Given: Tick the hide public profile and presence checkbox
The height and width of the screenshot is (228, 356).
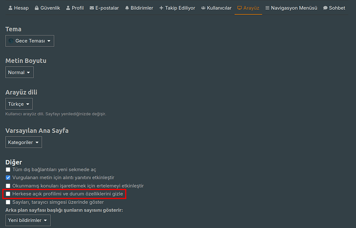Looking at the screenshot, I should (8, 194).
